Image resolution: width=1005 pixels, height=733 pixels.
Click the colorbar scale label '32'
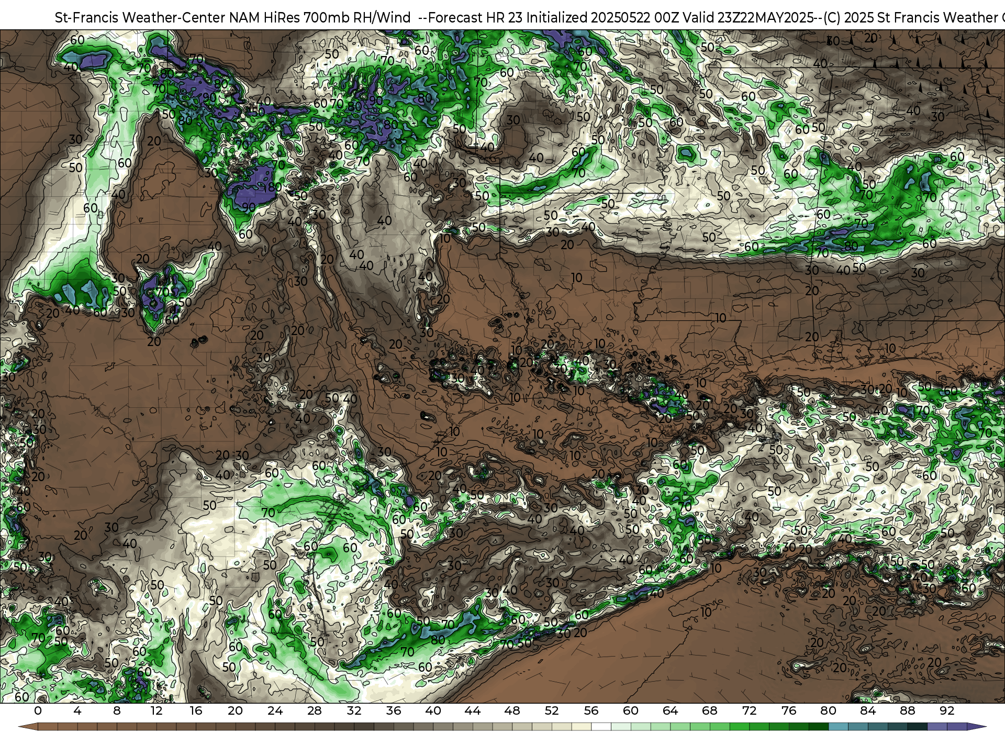[x=354, y=710]
